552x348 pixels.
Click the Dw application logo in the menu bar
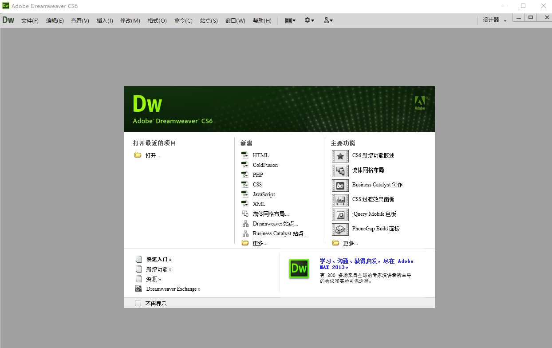pos(8,20)
